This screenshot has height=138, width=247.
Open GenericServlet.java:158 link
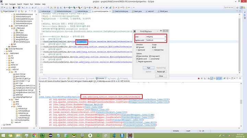tap(111, 112)
